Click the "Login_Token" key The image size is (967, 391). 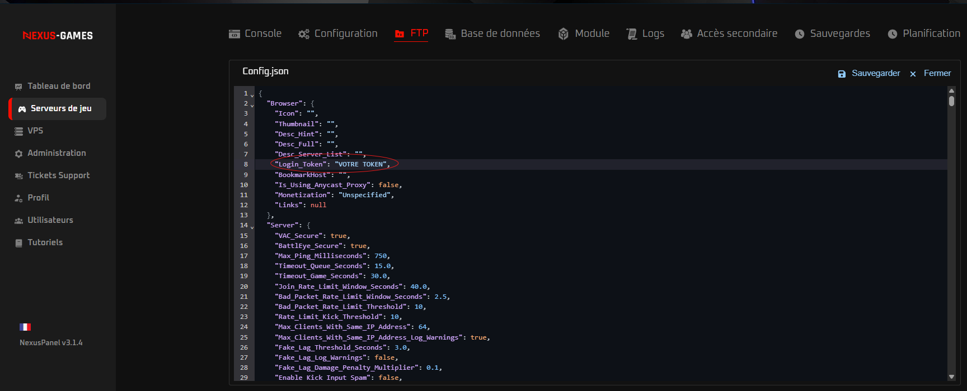301,164
